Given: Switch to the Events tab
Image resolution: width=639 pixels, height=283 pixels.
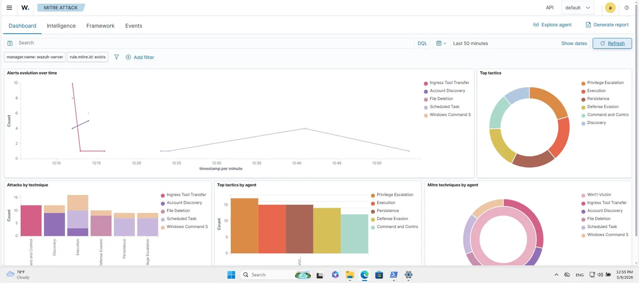Looking at the screenshot, I should click(134, 26).
